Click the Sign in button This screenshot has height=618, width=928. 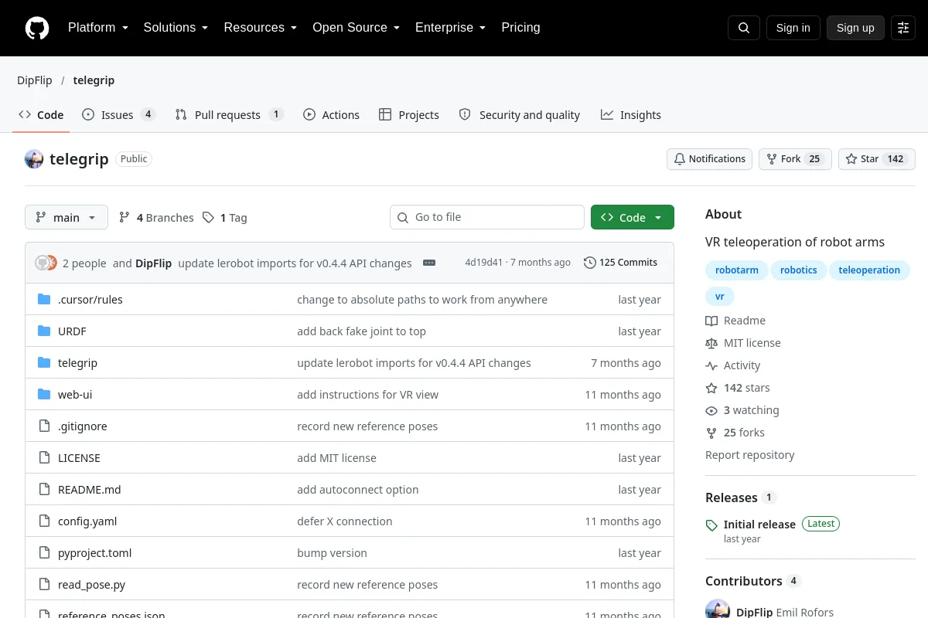point(793,28)
